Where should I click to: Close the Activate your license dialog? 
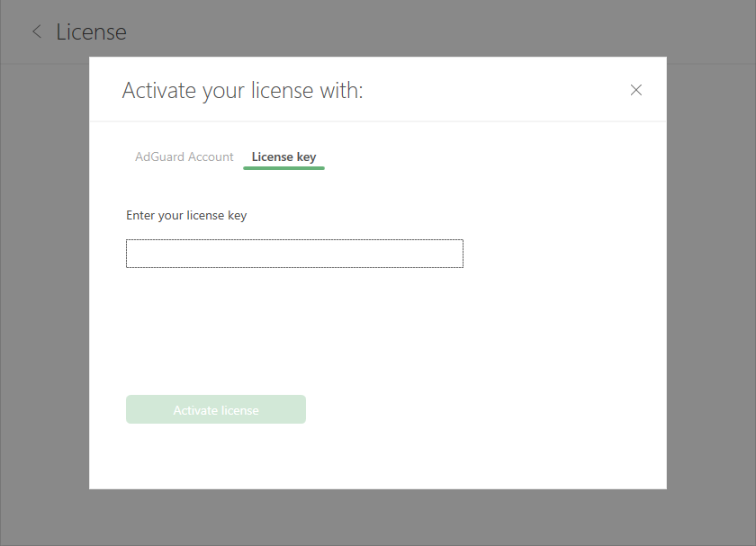[636, 90]
